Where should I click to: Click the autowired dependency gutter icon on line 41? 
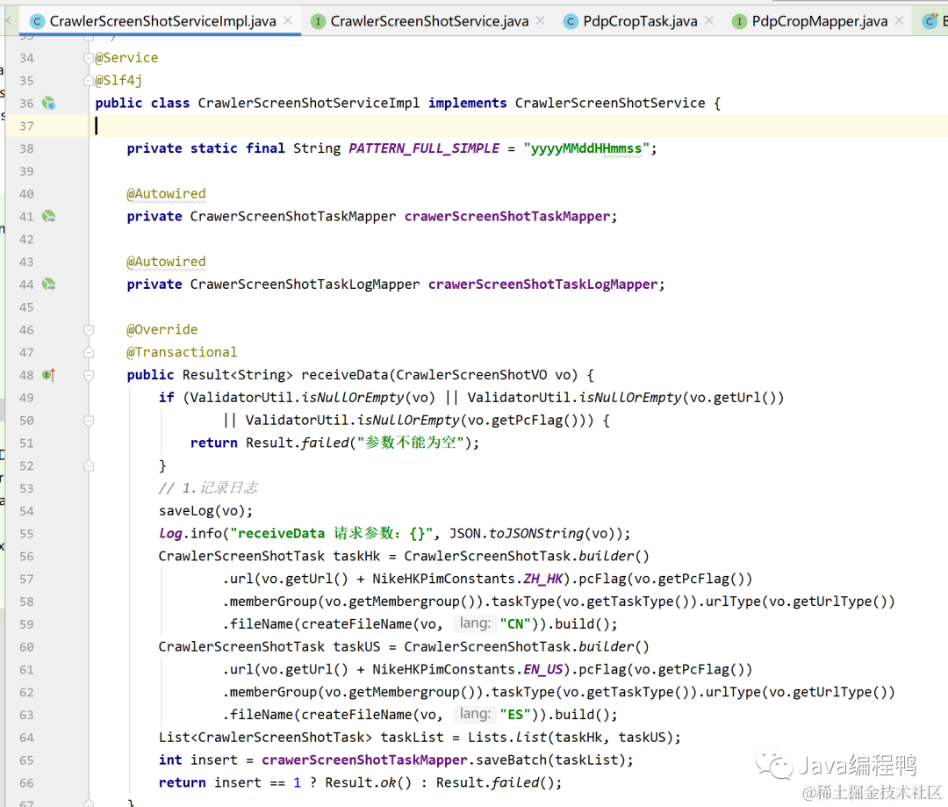point(49,217)
